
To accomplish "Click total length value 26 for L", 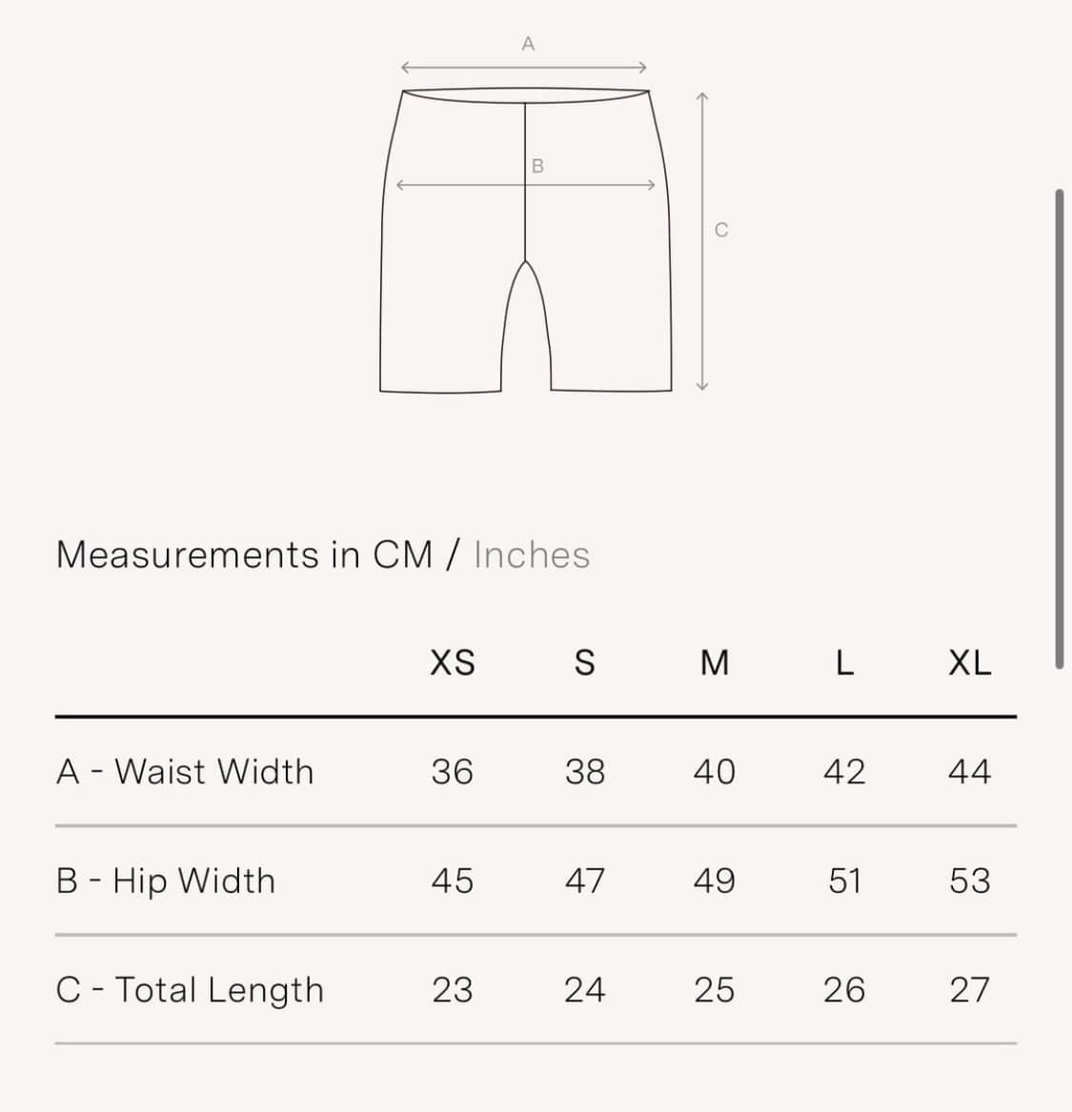I will [x=844, y=990].
